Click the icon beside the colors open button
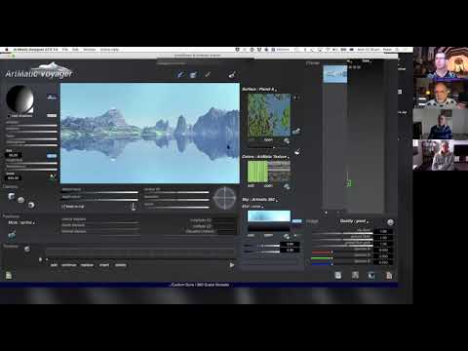The width and height of the screenshot is (468, 351). (287, 186)
